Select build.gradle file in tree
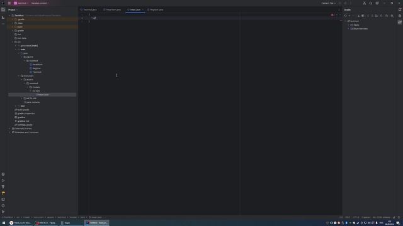Screen dimensions: 403x226 [x=22, y=110]
